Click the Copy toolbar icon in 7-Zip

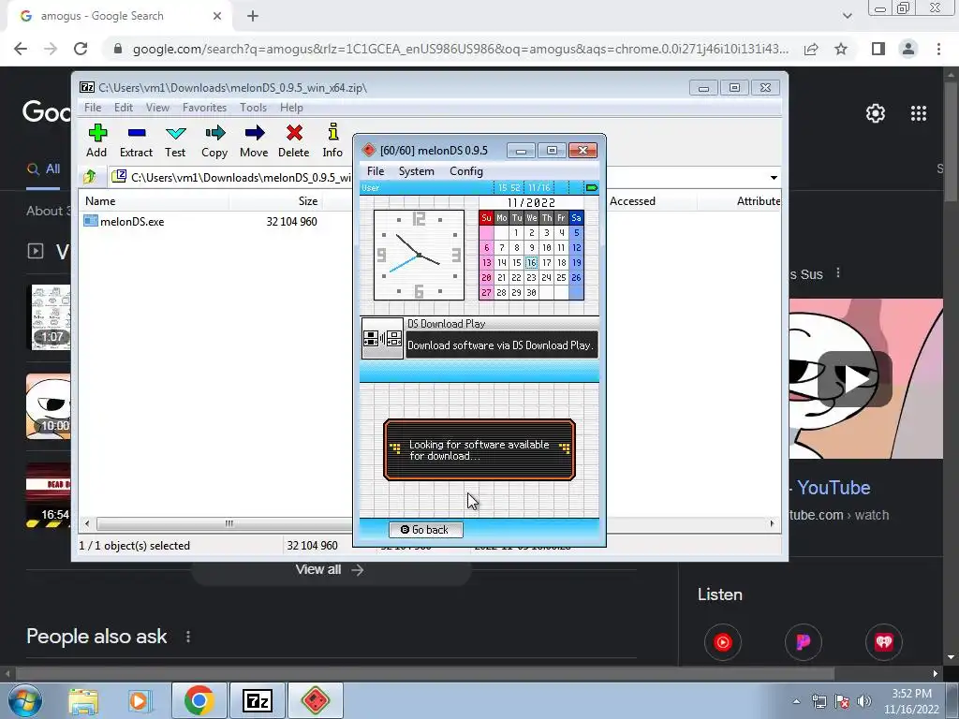pyautogui.click(x=214, y=140)
